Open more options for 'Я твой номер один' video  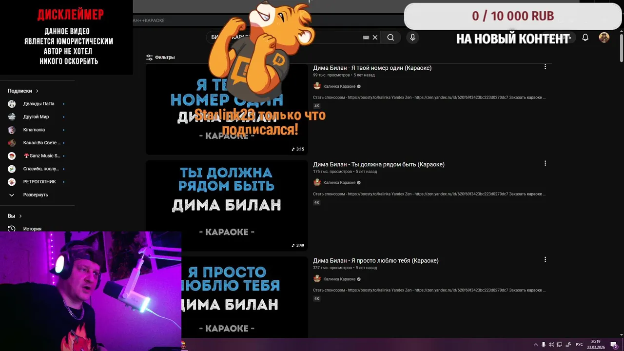(x=545, y=67)
